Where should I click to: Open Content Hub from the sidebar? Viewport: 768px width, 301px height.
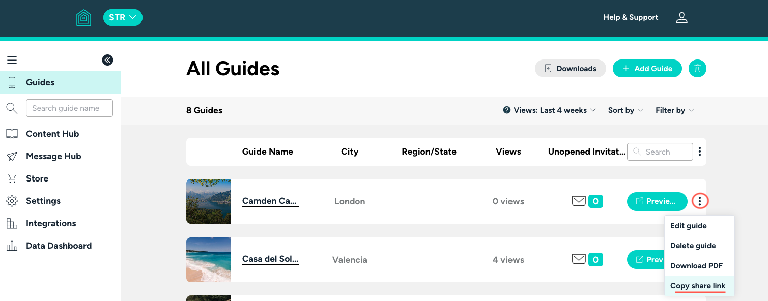[52, 134]
